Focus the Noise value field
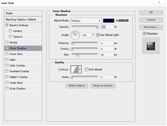 107,77
